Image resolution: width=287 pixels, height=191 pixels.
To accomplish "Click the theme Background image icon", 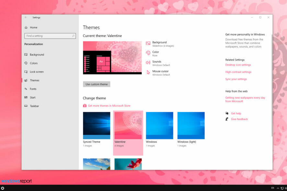I will click(148, 43).
